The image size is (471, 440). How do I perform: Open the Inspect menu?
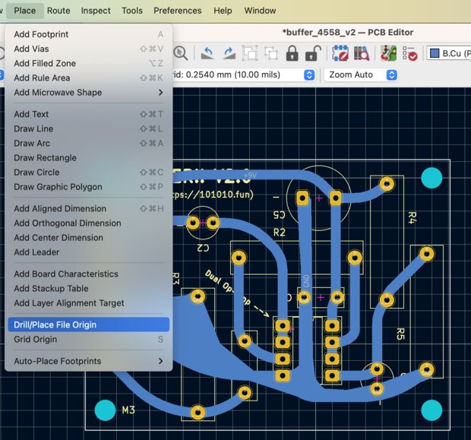pos(96,11)
